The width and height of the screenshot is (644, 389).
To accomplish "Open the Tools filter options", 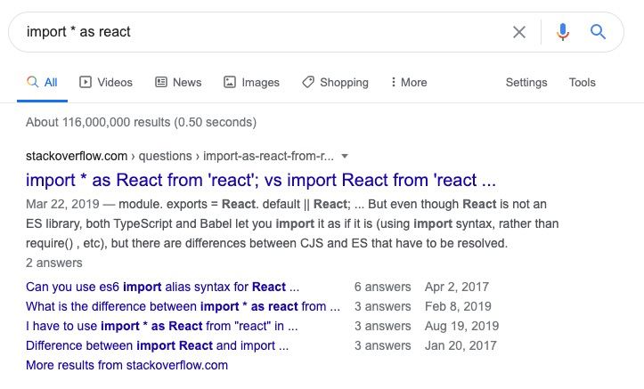I will (x=583, y=82).
